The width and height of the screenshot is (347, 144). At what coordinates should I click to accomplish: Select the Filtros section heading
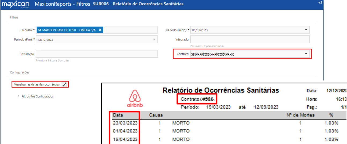(x=14, y=17)
